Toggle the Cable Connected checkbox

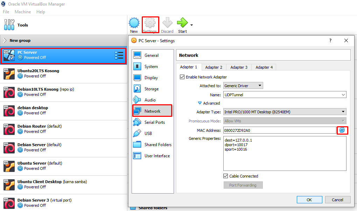(226, 176)
